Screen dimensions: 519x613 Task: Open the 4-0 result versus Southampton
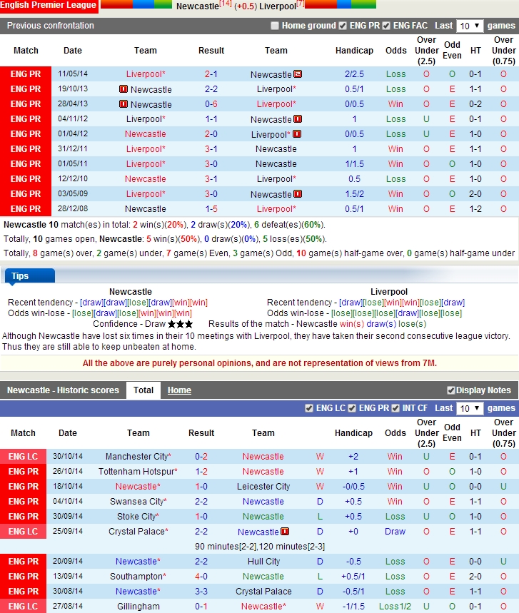[x=201, y=577]
